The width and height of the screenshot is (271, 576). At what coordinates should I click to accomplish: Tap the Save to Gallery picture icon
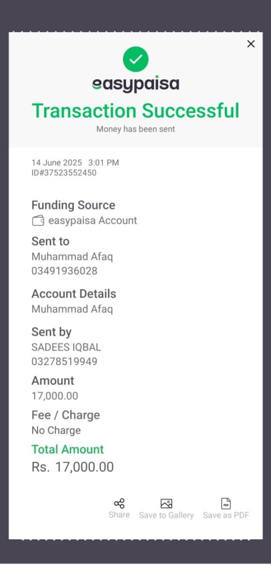(x=166, y=503)
